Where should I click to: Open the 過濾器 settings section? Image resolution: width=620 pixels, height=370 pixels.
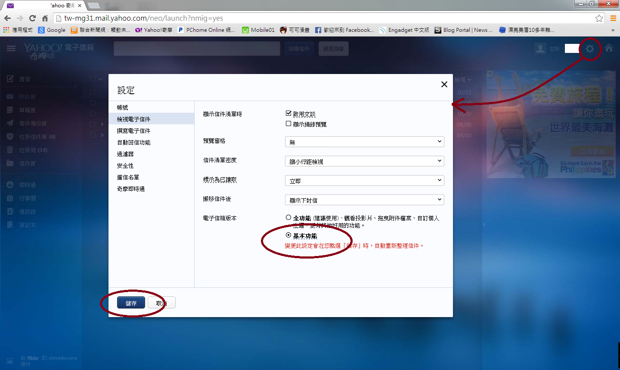pyautogui.click(x=125, y=154)
